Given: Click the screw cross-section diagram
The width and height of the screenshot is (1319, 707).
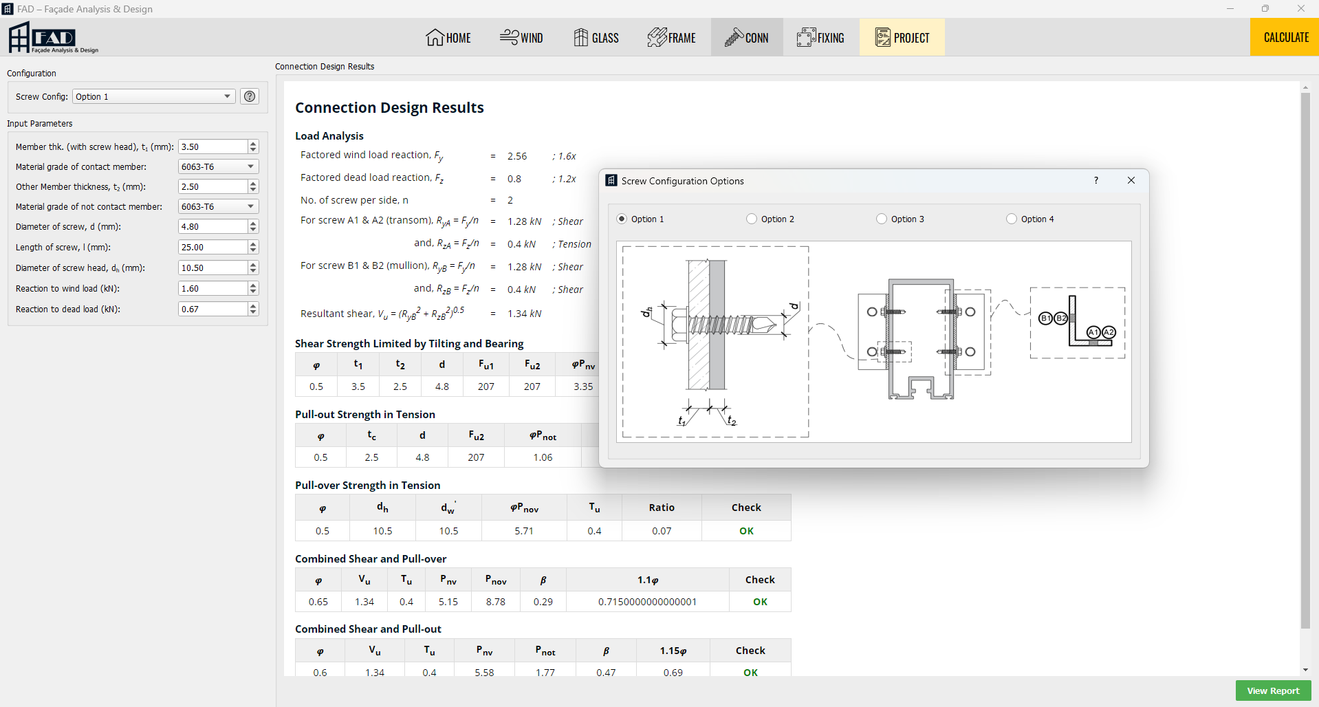Looking at the screenshot, I should pyautogui.click(x=716, y=342).
